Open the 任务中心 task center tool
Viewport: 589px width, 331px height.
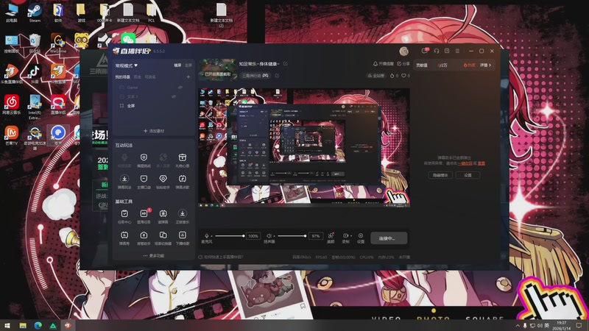pyautogui.click(x=124, y=216)
